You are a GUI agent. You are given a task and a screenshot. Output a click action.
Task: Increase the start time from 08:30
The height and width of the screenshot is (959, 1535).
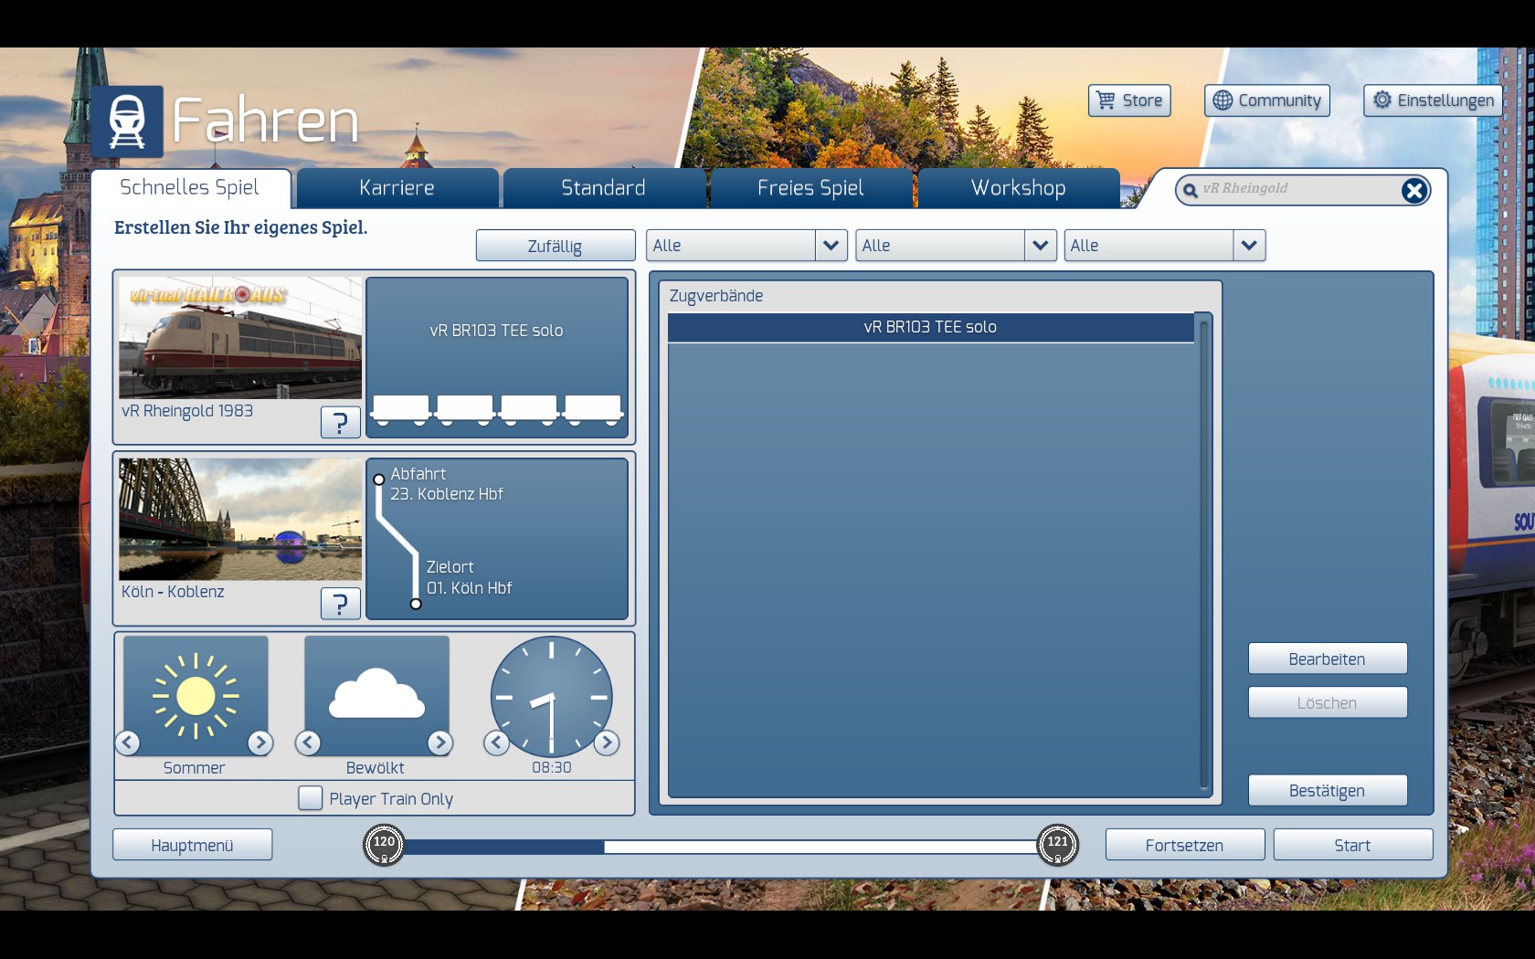[x=607, y=743]
